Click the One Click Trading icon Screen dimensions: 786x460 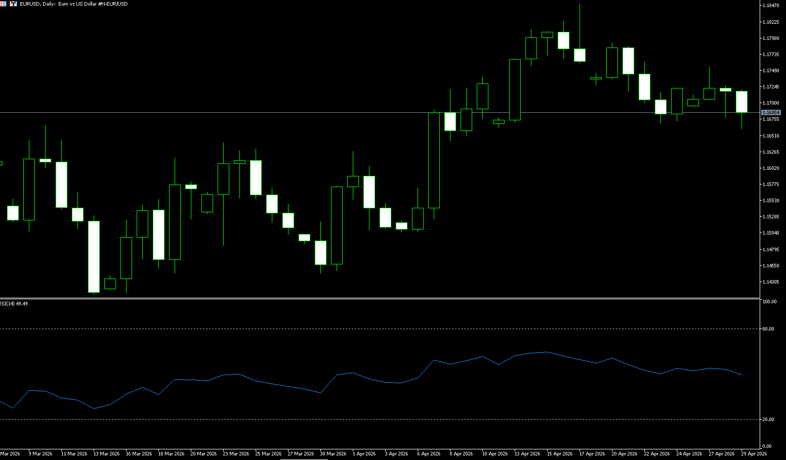[13, 4]
